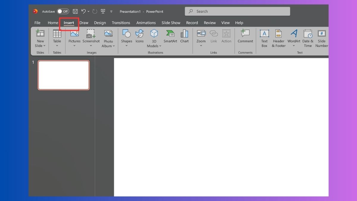Click the Redo icon
357x201 pixels.
95,11
